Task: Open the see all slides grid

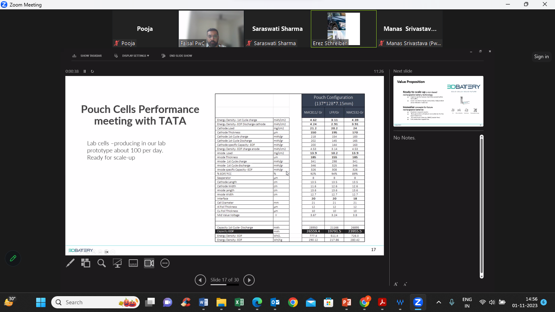Action: 86,263
